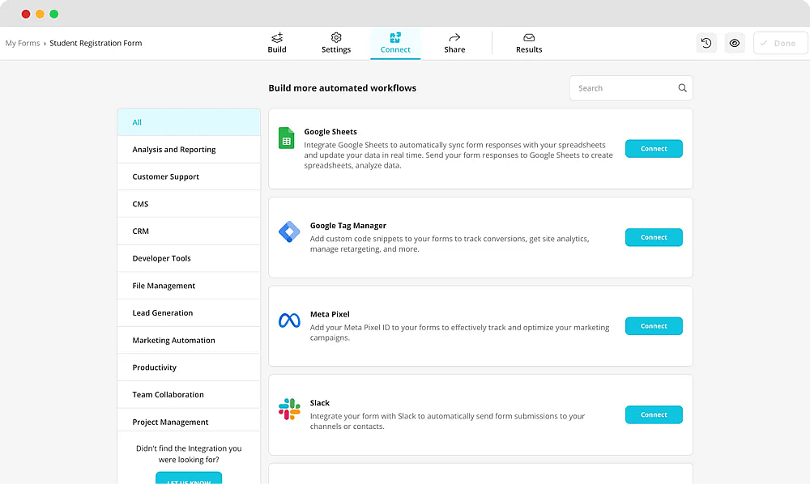Select the Team Collaboration category
The width and height of the screenshot is (810, 484).
point(189,395)
